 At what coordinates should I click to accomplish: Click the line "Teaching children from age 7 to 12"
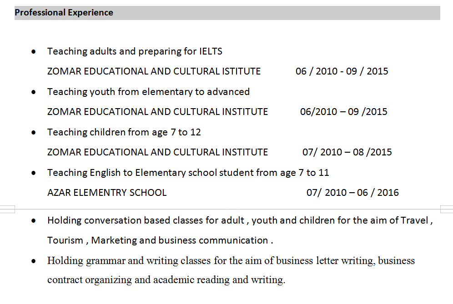pos(124,132)
